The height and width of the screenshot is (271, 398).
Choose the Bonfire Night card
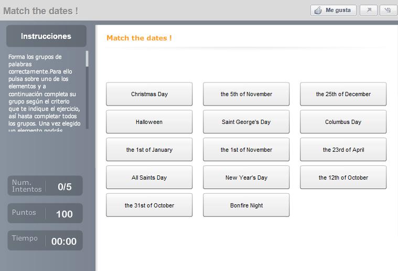pyautogui.click(x=246, y=205)
